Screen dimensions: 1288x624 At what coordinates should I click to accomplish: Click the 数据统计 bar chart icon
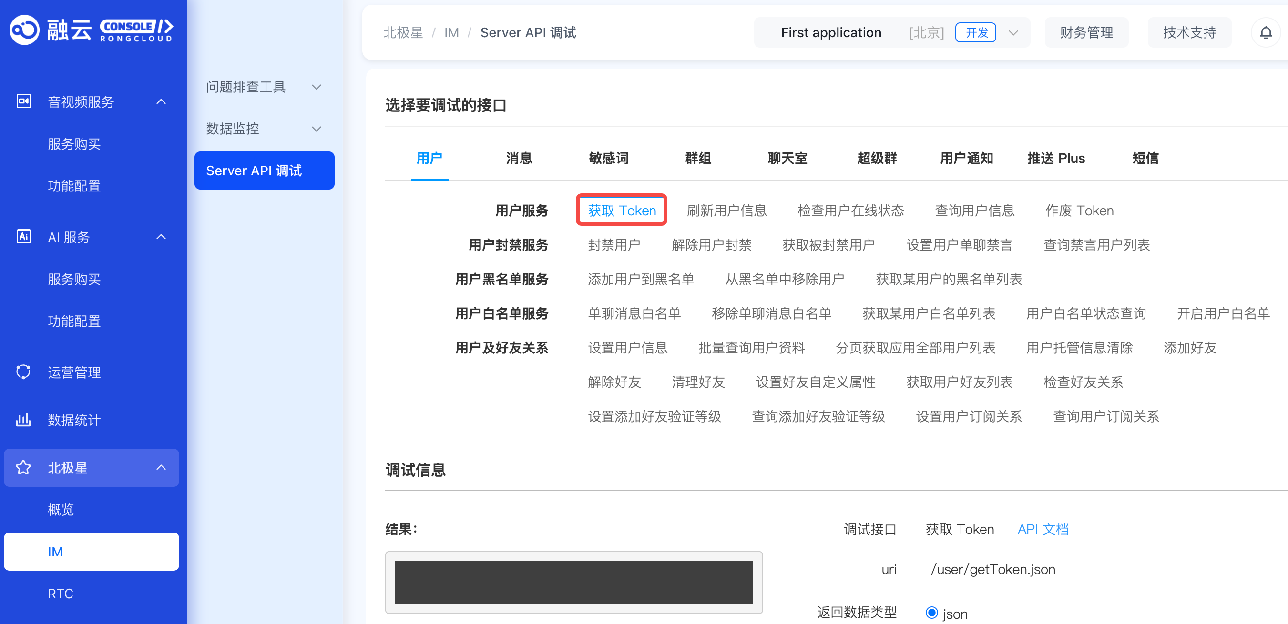coord(23,420)
